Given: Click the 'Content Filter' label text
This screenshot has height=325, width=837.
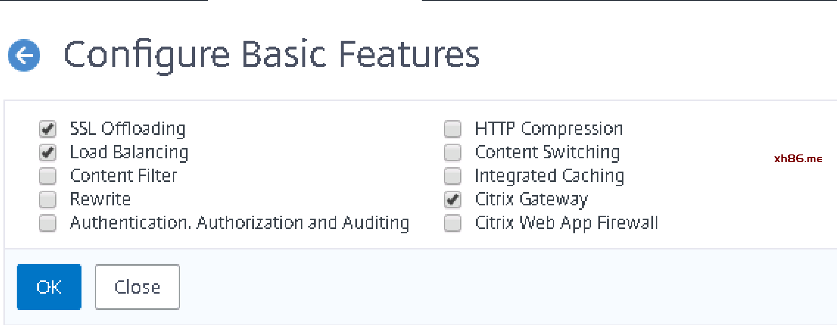Looking at the screenshot, I should [124, 175].
